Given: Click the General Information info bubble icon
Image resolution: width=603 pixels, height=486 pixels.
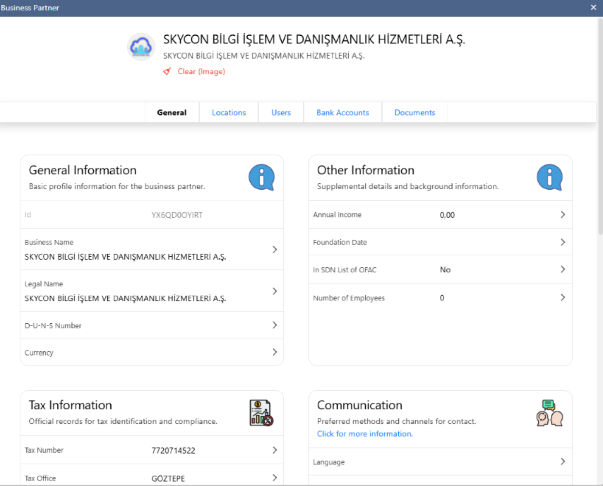Looking at the screenshot, I should [x=261, y=177].
